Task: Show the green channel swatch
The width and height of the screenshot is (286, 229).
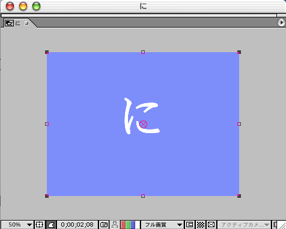Action: click(128, 225)
